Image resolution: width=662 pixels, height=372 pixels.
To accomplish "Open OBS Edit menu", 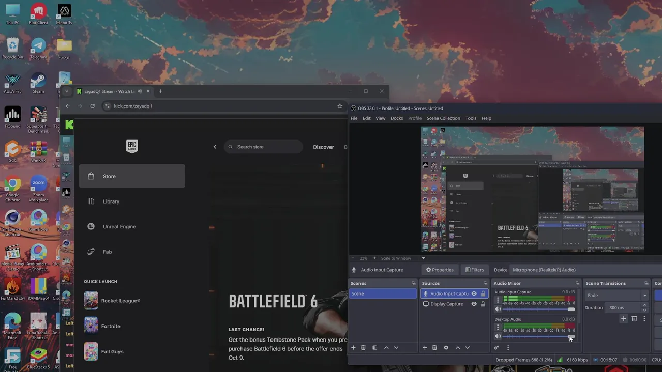I will coord(366,118).
